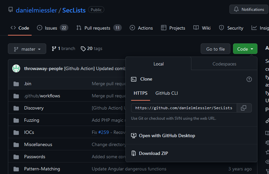
Task: Click the Miscellaneous folder icon
Action: [16, 145]
